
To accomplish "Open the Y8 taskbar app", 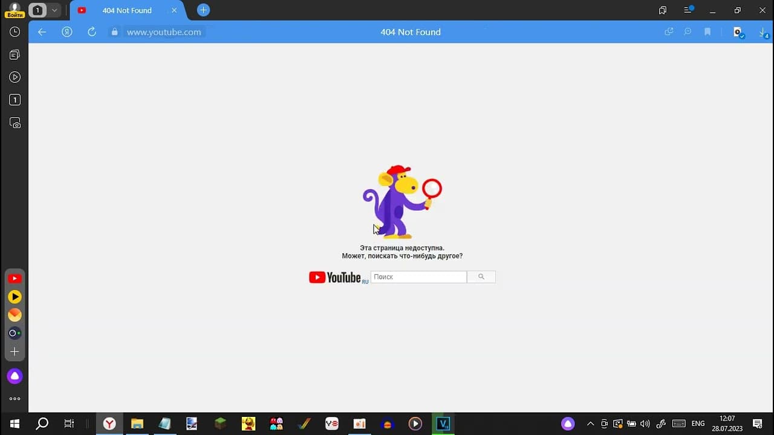I will click(x=332, y=424).
